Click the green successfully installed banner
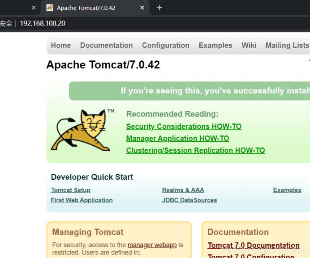 pos(189,91)
